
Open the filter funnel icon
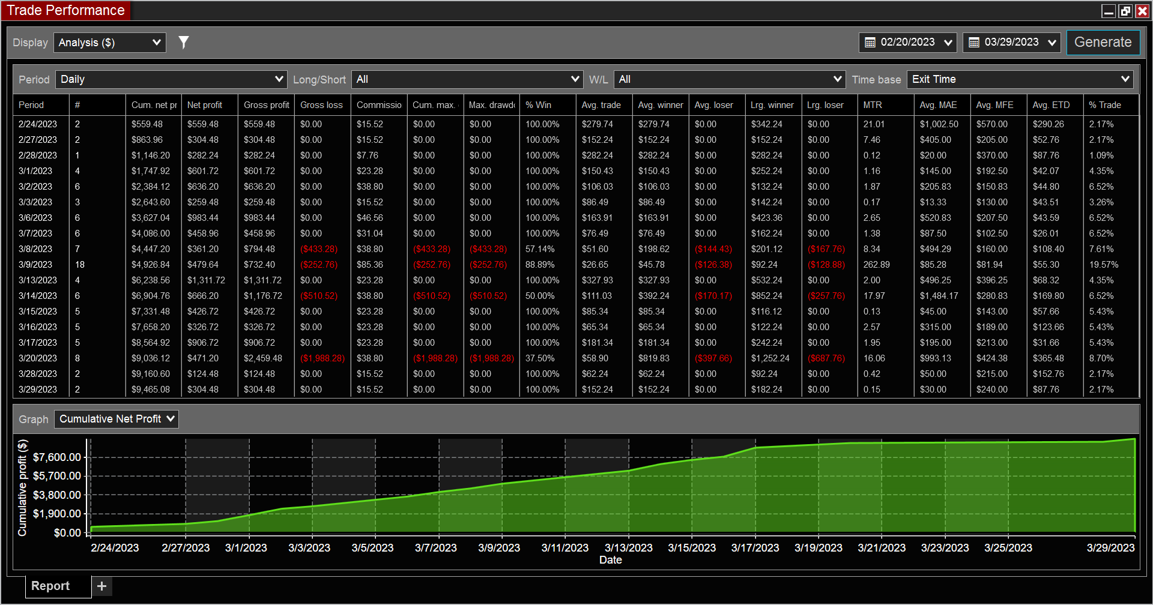pos(184,42)
